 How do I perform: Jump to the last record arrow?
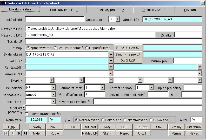pyautogui.click(x=25, y=133)
